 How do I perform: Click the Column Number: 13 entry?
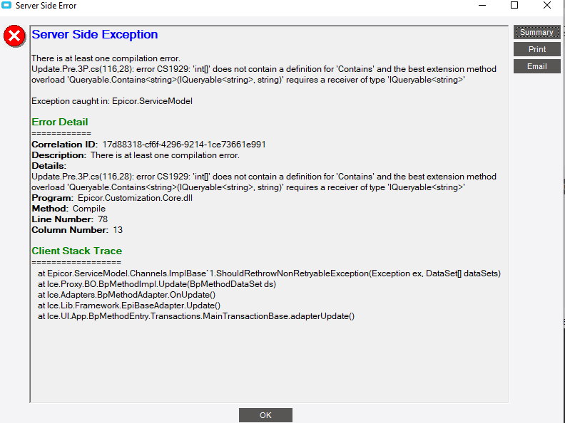pos(77,230)
